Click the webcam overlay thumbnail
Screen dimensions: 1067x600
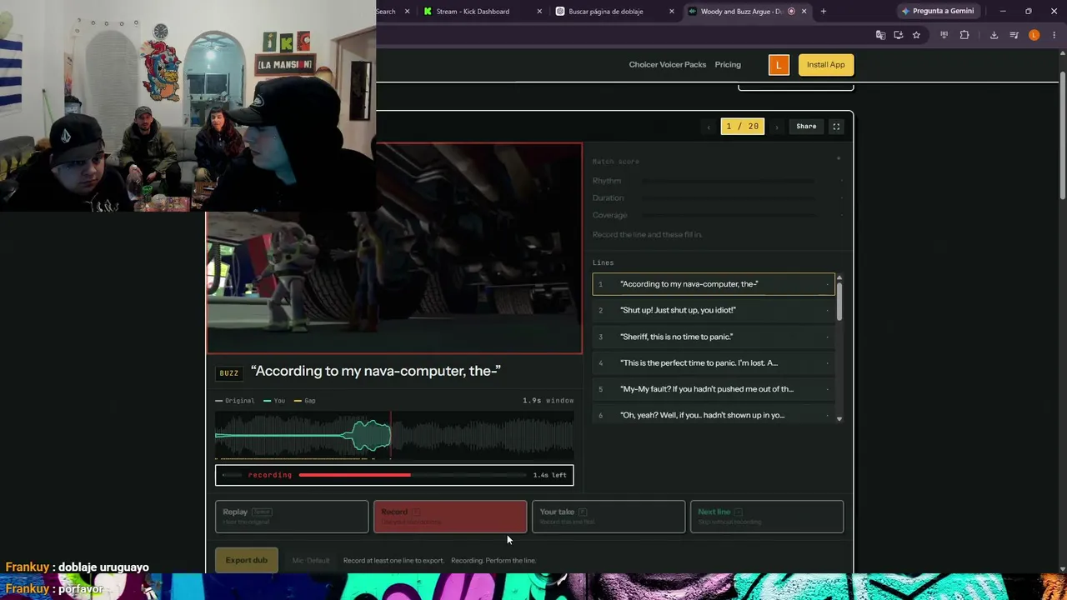pos(188,106)
